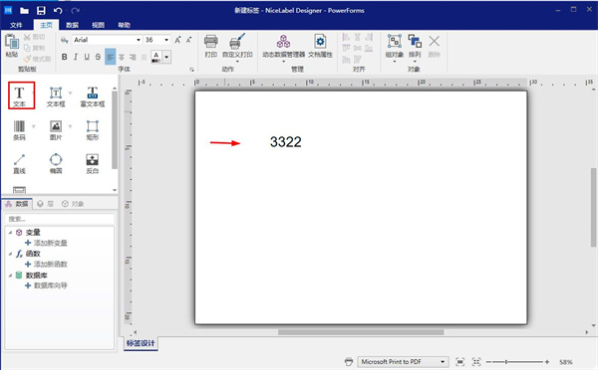Select the 文本 text tool
The height and width of the screenshot is (370, 598).
pyautogui.click(x=19, y=95)
